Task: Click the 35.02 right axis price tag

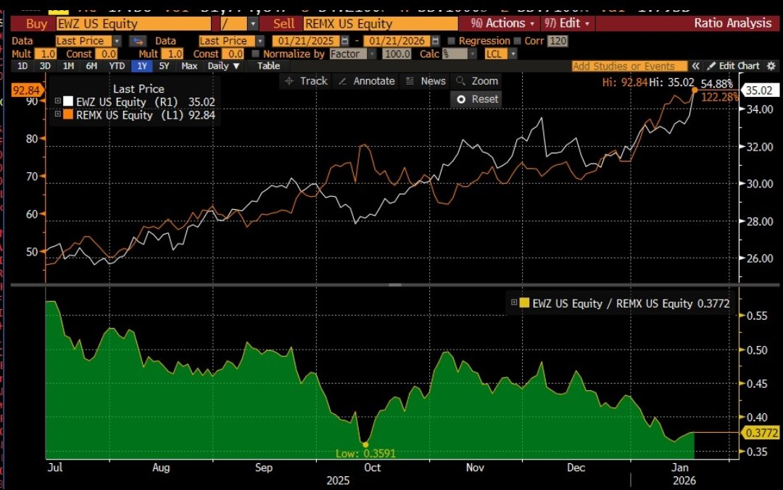Action: click(759, 90)
